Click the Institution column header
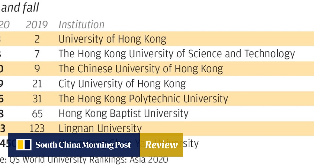This screenshot has width=314, height=165. tap(81, 25)
